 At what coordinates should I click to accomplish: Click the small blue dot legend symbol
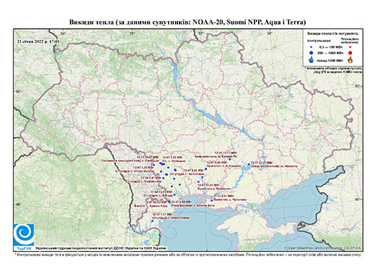click(312, 47)
